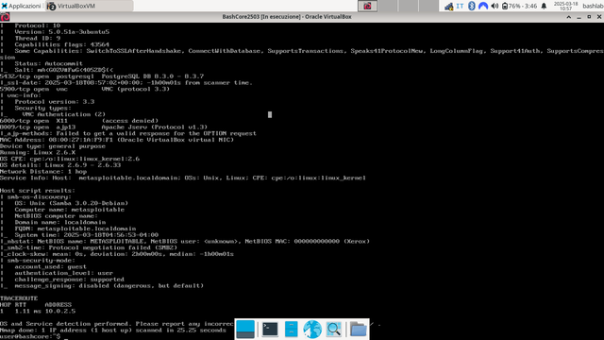Click the '8009/tcp open ajp13' line

[x=104, y=127]
